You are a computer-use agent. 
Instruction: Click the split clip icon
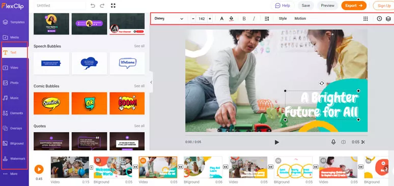[344, 142]
